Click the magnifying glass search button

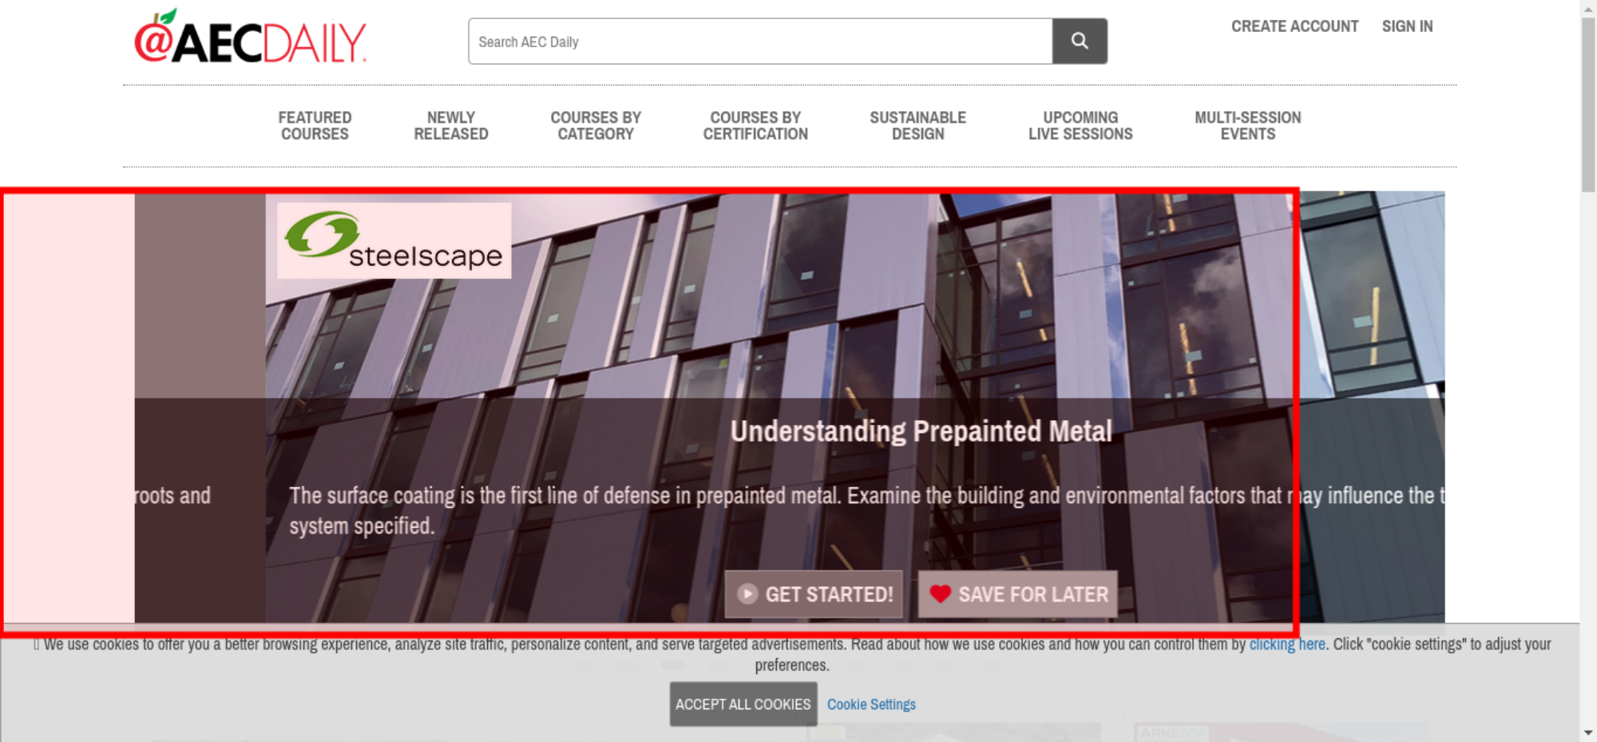click(1079, 41)
